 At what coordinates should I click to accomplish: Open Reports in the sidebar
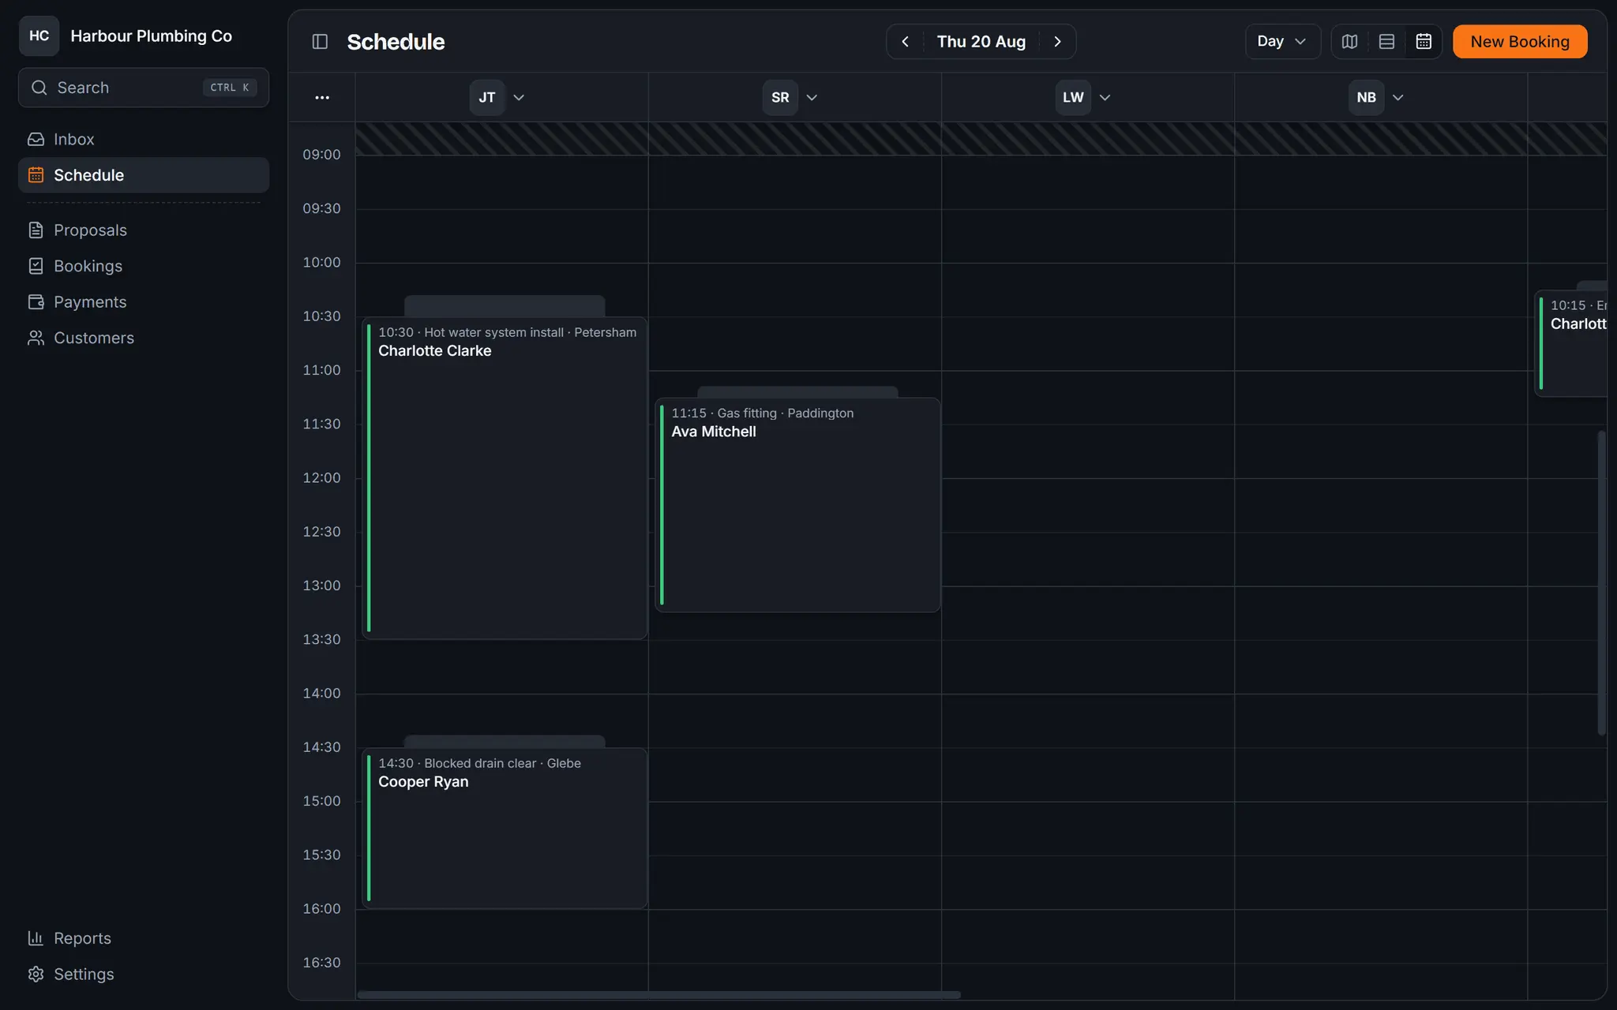point(144,938)
